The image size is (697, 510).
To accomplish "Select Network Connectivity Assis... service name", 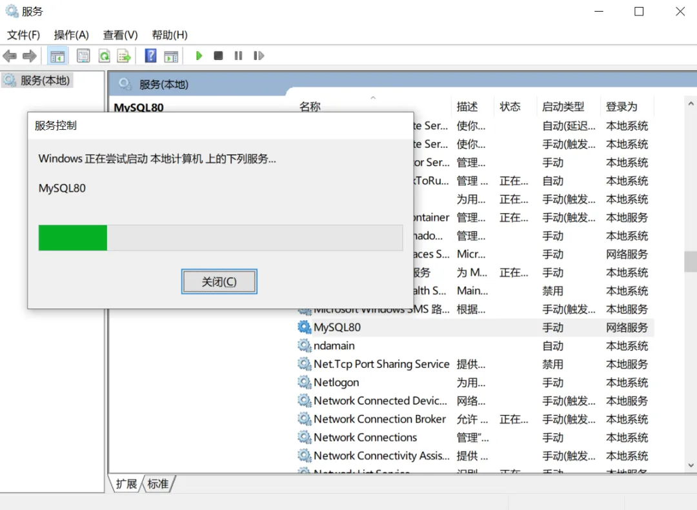I will (x=381, y=456).
